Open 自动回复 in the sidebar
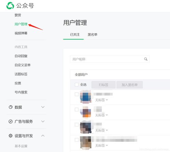 point(21,56)
